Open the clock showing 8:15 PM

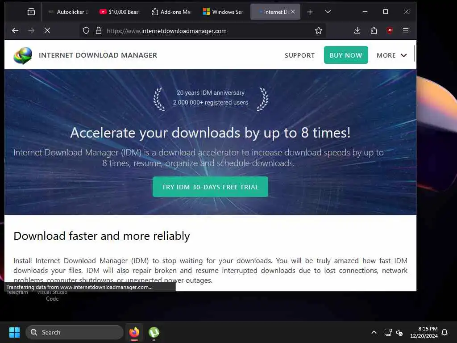pyautogui.click(x=424, y=332)
